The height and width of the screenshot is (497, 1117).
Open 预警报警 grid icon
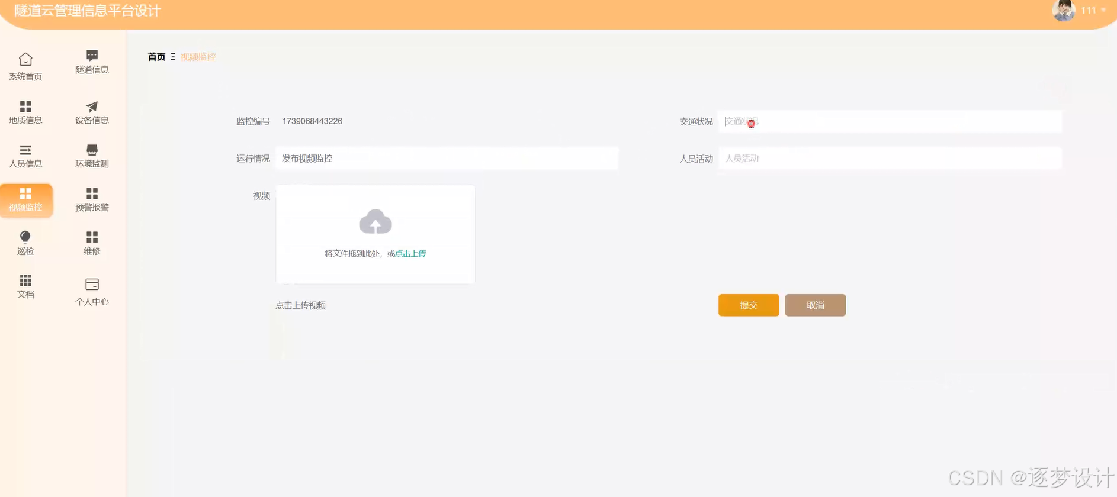92,193
